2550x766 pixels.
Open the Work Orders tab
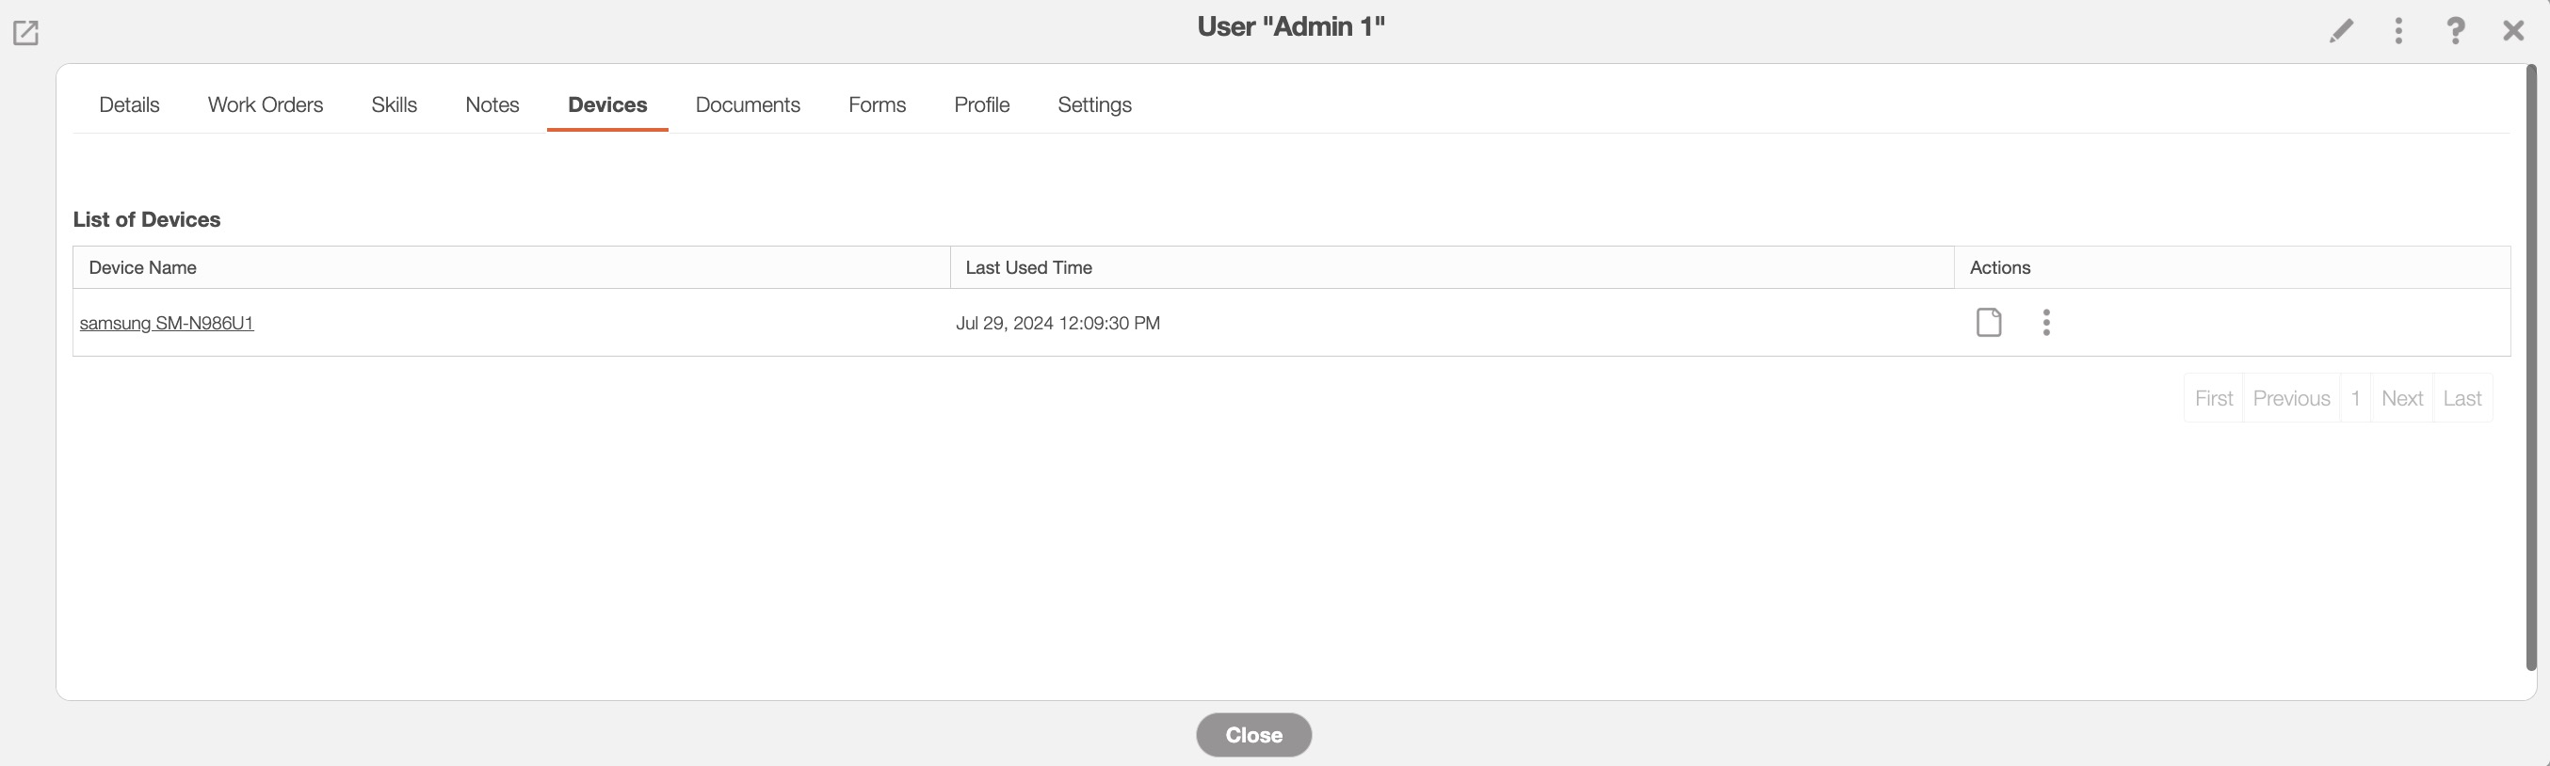[266, 104]
